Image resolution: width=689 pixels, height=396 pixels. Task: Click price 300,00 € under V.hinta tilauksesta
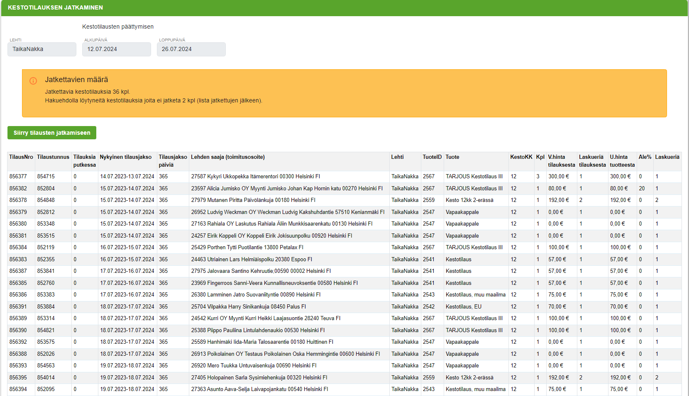pyautogui.click(x=559, y=177)
